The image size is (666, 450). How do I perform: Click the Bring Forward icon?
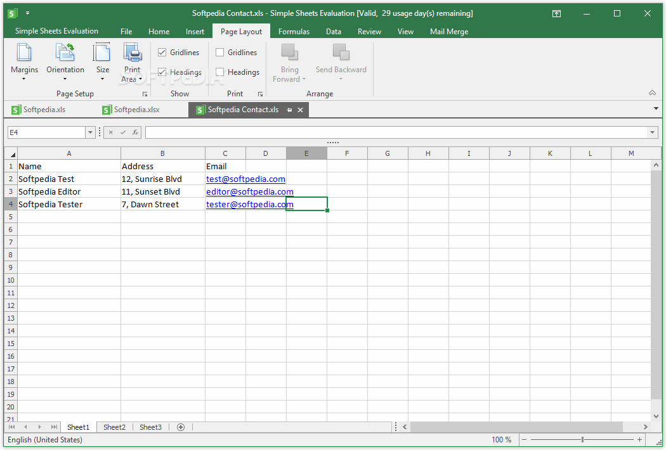pos(290,52)
